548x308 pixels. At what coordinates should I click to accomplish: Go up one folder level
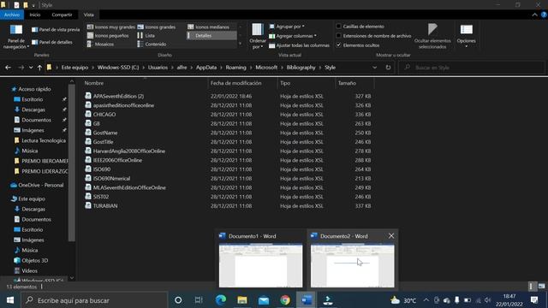(x=39, y=68)
